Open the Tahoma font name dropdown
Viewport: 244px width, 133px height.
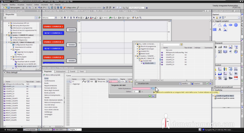(56, 18)
